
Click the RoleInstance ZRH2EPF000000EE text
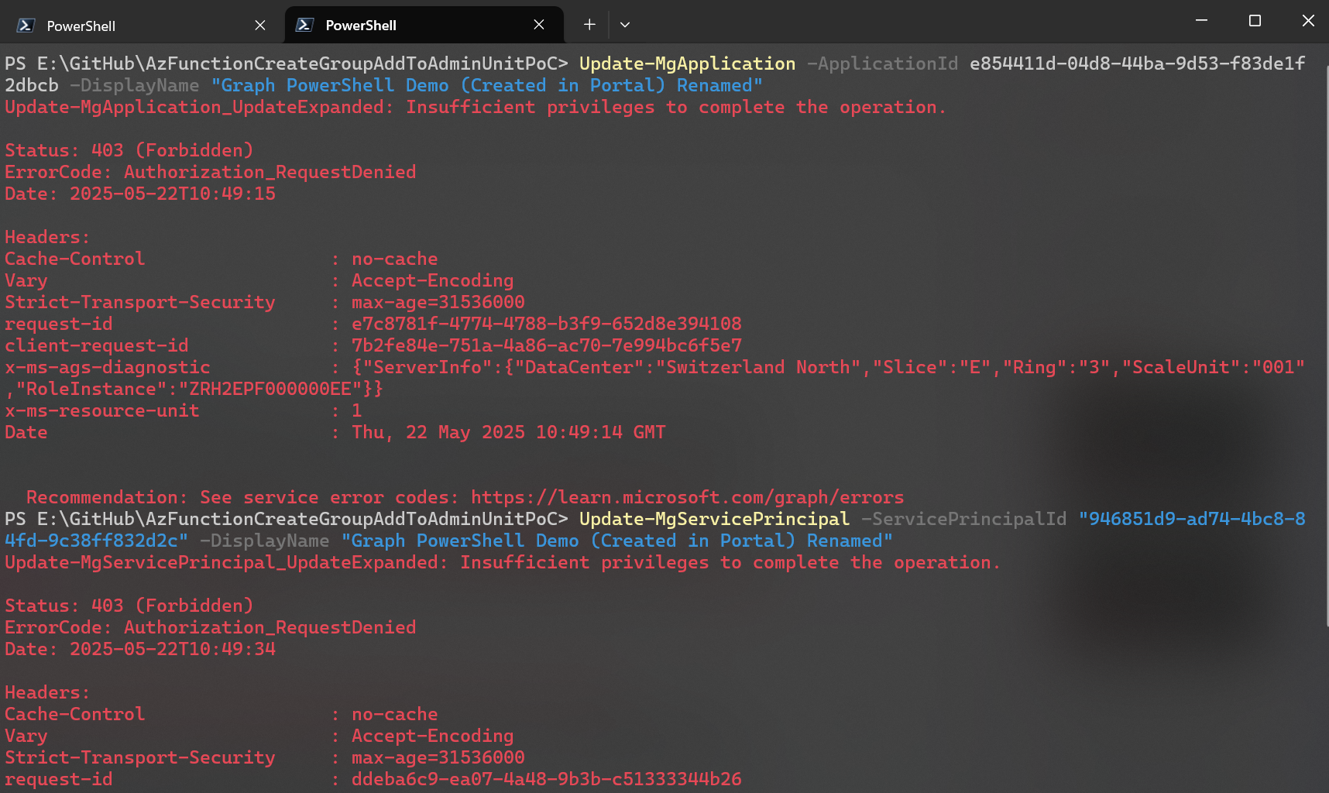[270, 389]
